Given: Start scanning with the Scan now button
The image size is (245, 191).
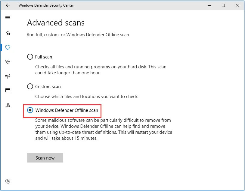Looking at the screenshot, I should [x=45, y=158].
